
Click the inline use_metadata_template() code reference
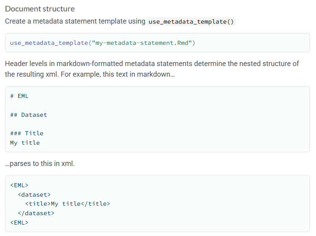[191, 22]
